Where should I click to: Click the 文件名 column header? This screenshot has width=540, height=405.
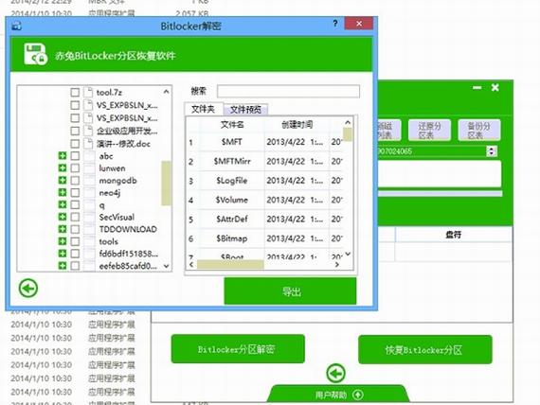click(x=232, y=124)
